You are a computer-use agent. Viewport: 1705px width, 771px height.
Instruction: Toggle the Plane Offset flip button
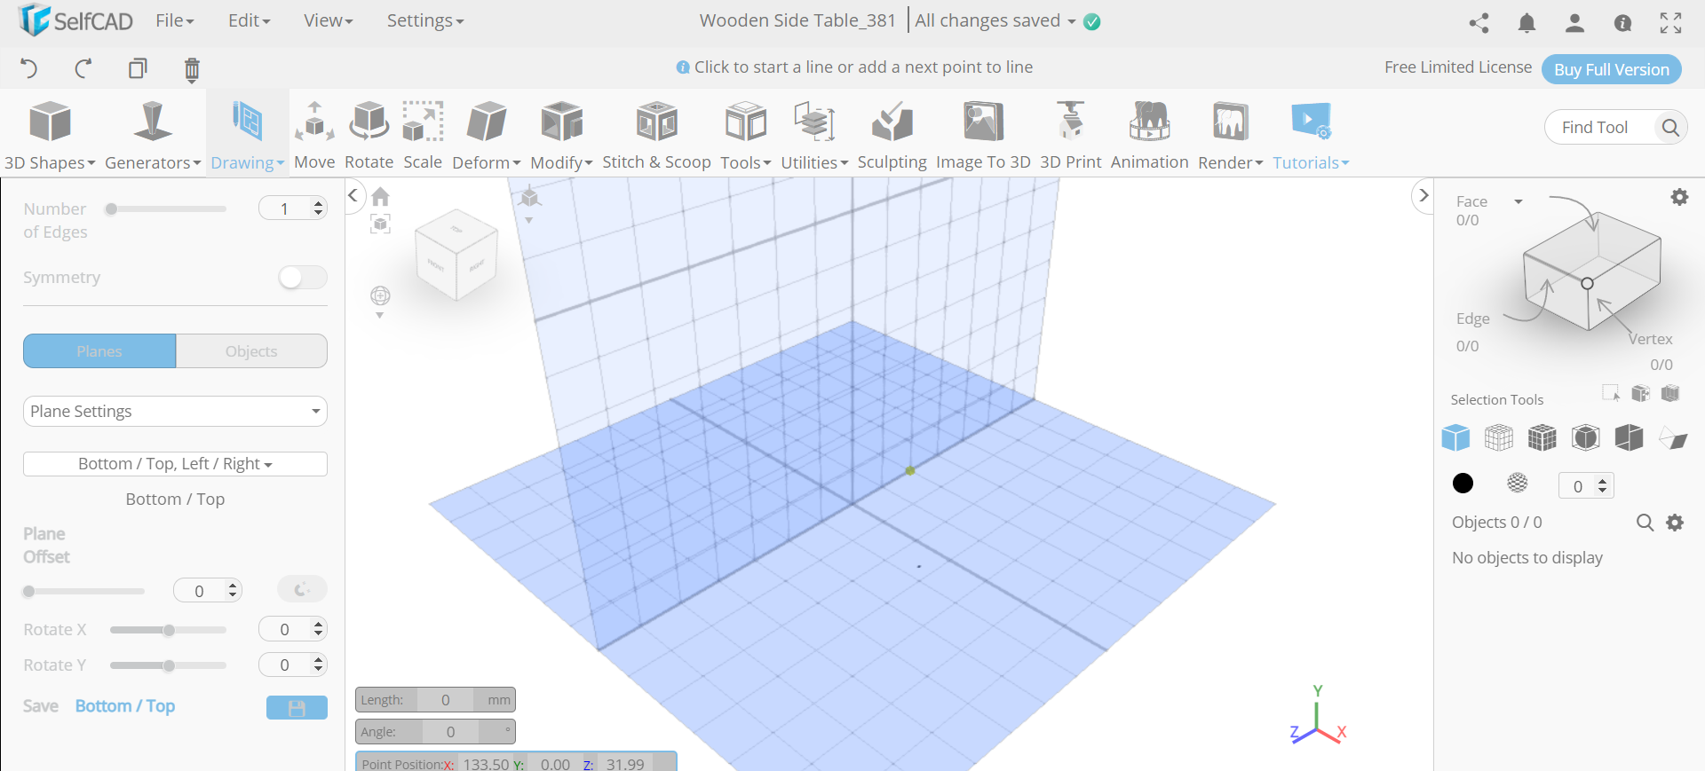pos(302,589)
